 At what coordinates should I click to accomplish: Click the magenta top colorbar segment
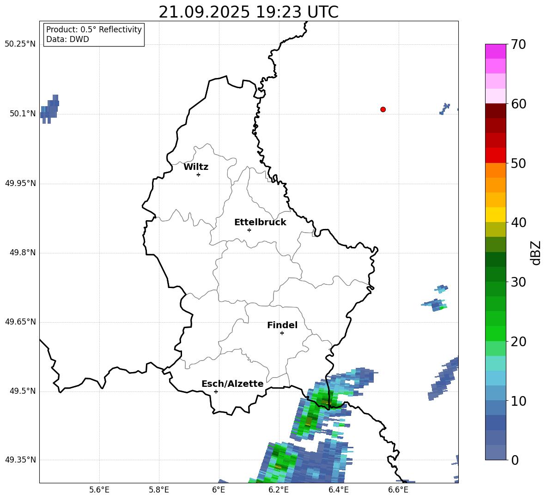495,51
